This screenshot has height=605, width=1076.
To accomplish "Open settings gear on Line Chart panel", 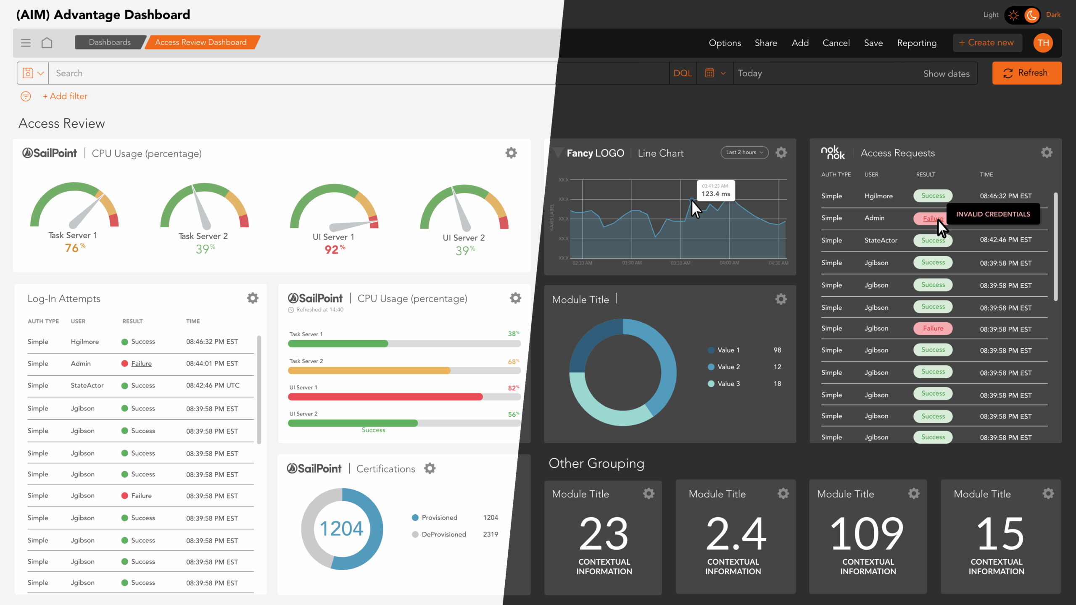I will [x=781, y=153].
